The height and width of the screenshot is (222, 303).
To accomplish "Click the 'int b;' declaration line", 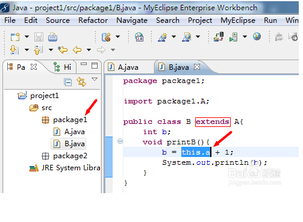I will coord(157,132).
